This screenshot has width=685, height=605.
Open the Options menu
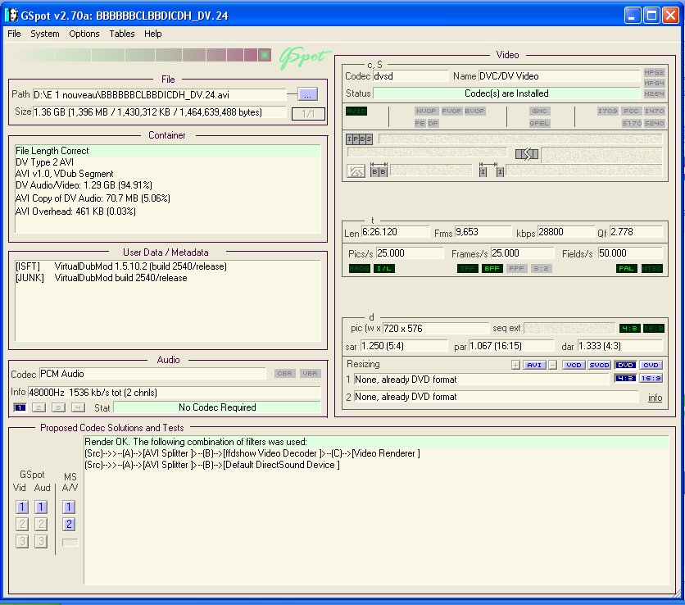click(84, 34)
